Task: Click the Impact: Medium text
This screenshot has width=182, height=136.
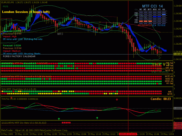Action: coord(12,51)
